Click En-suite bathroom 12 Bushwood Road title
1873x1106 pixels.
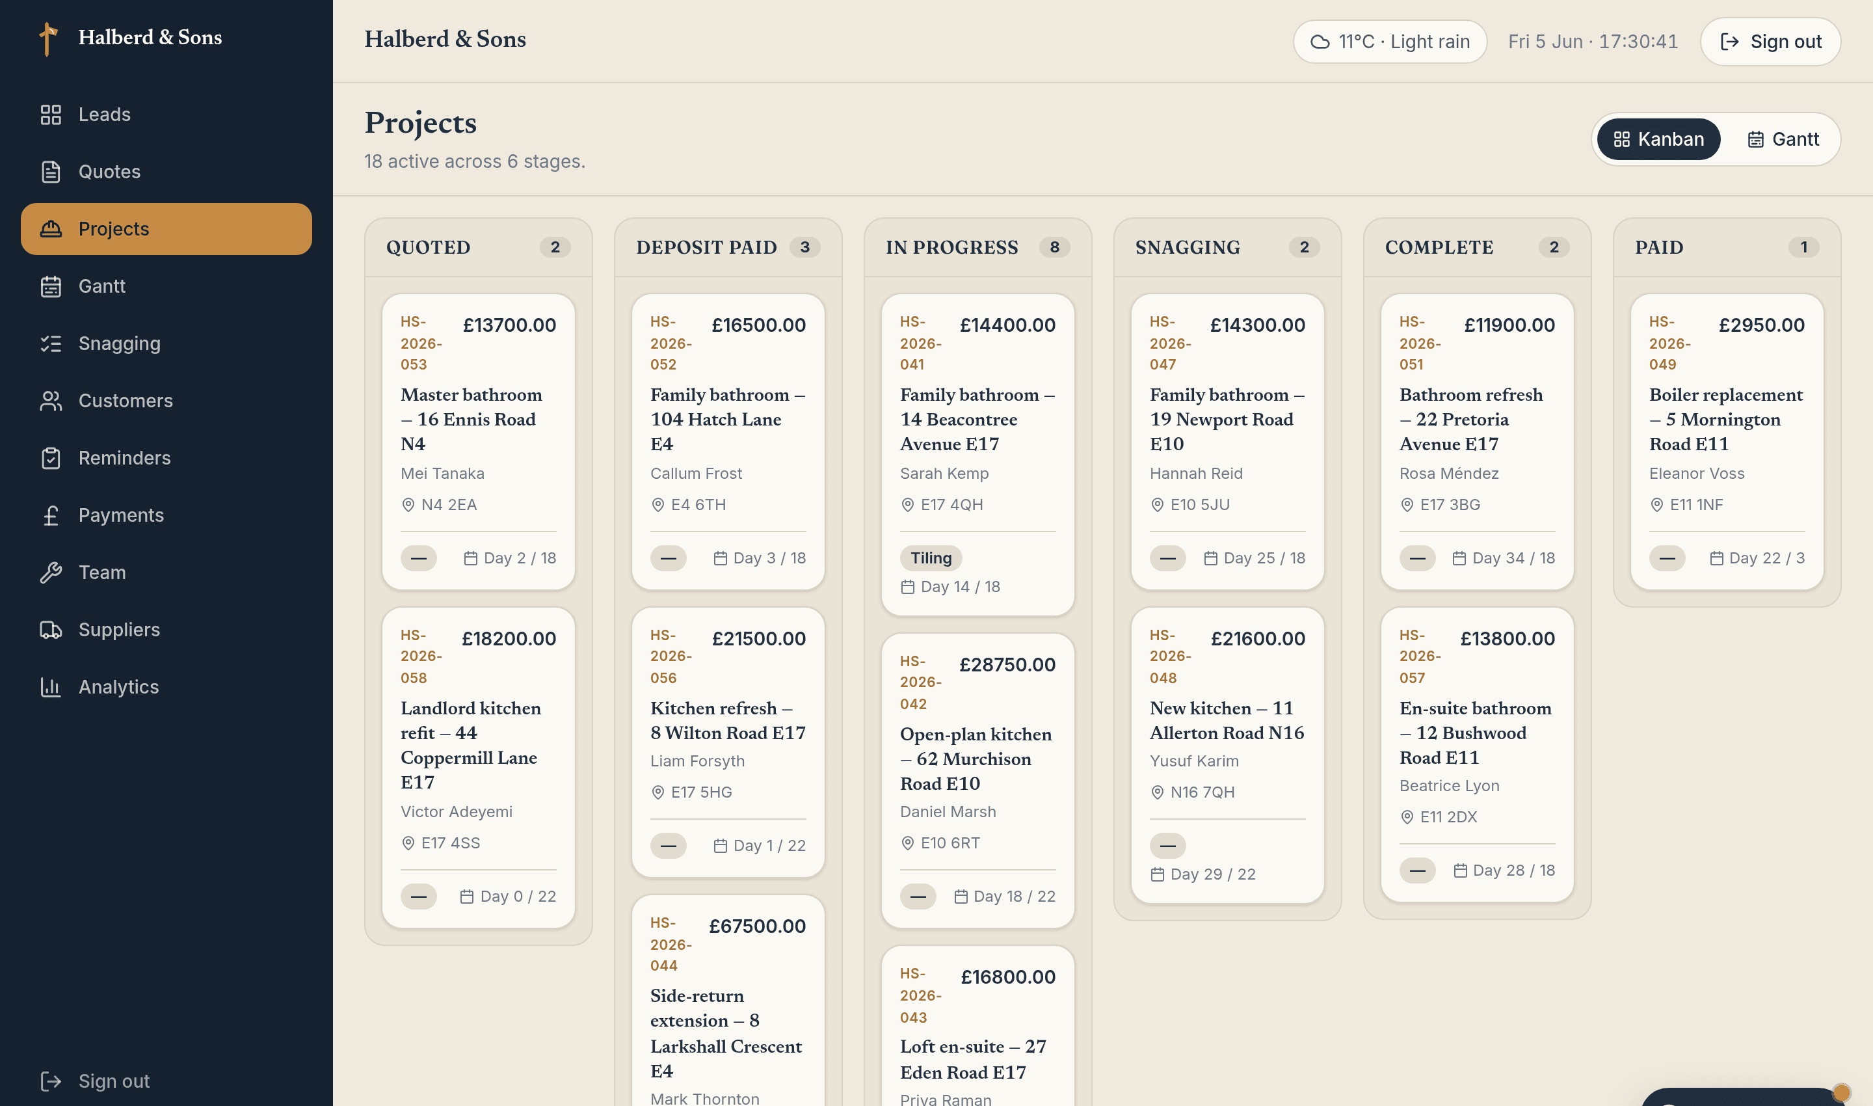click(1475, 733)
